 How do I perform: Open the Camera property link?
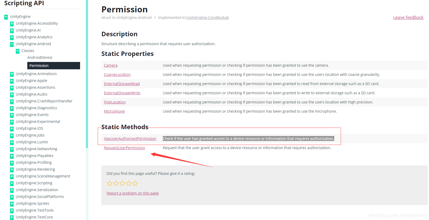[x=111, y=65]
